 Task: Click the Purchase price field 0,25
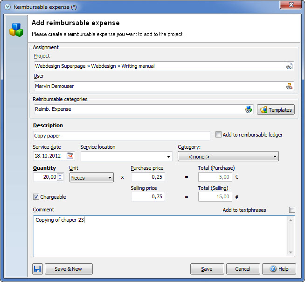pyautogui.click(x=148, y=177)
